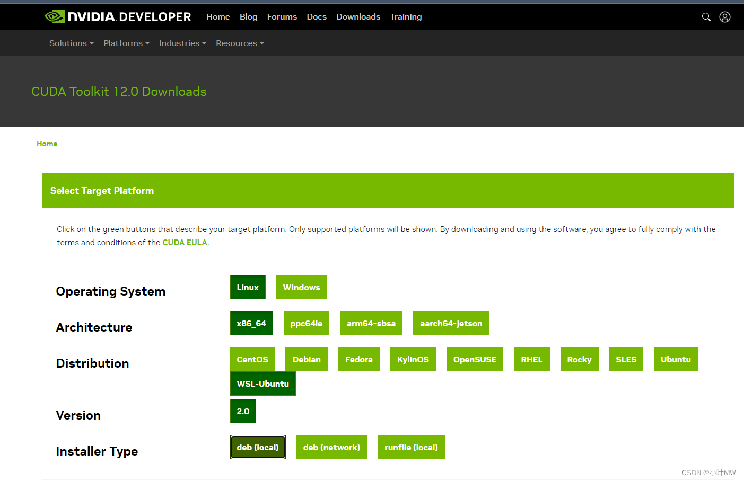Viewport: 744px width, 481px height.
Task: Go to Home in top navigation
Action: tap(218, 17)
